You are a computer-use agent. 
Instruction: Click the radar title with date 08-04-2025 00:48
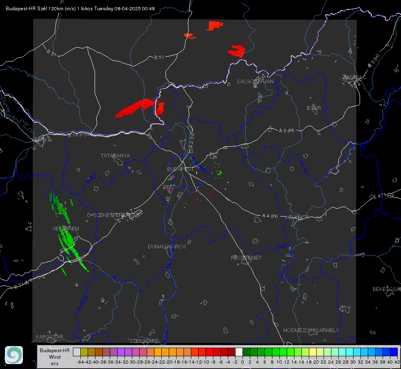pyautogui.click(x=80, y=9)
